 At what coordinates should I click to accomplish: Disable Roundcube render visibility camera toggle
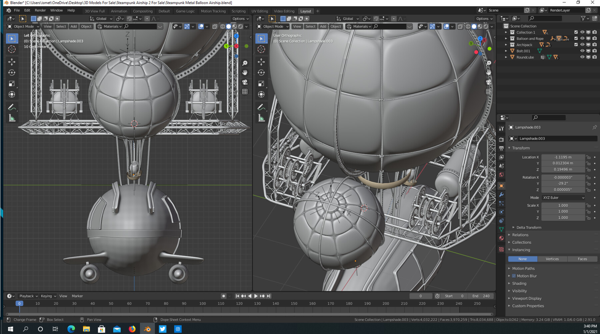[x=595, y=57]
